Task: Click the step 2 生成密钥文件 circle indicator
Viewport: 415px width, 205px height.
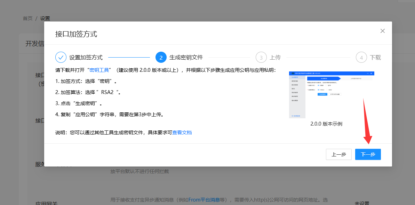Action: [x=160, y=57]
